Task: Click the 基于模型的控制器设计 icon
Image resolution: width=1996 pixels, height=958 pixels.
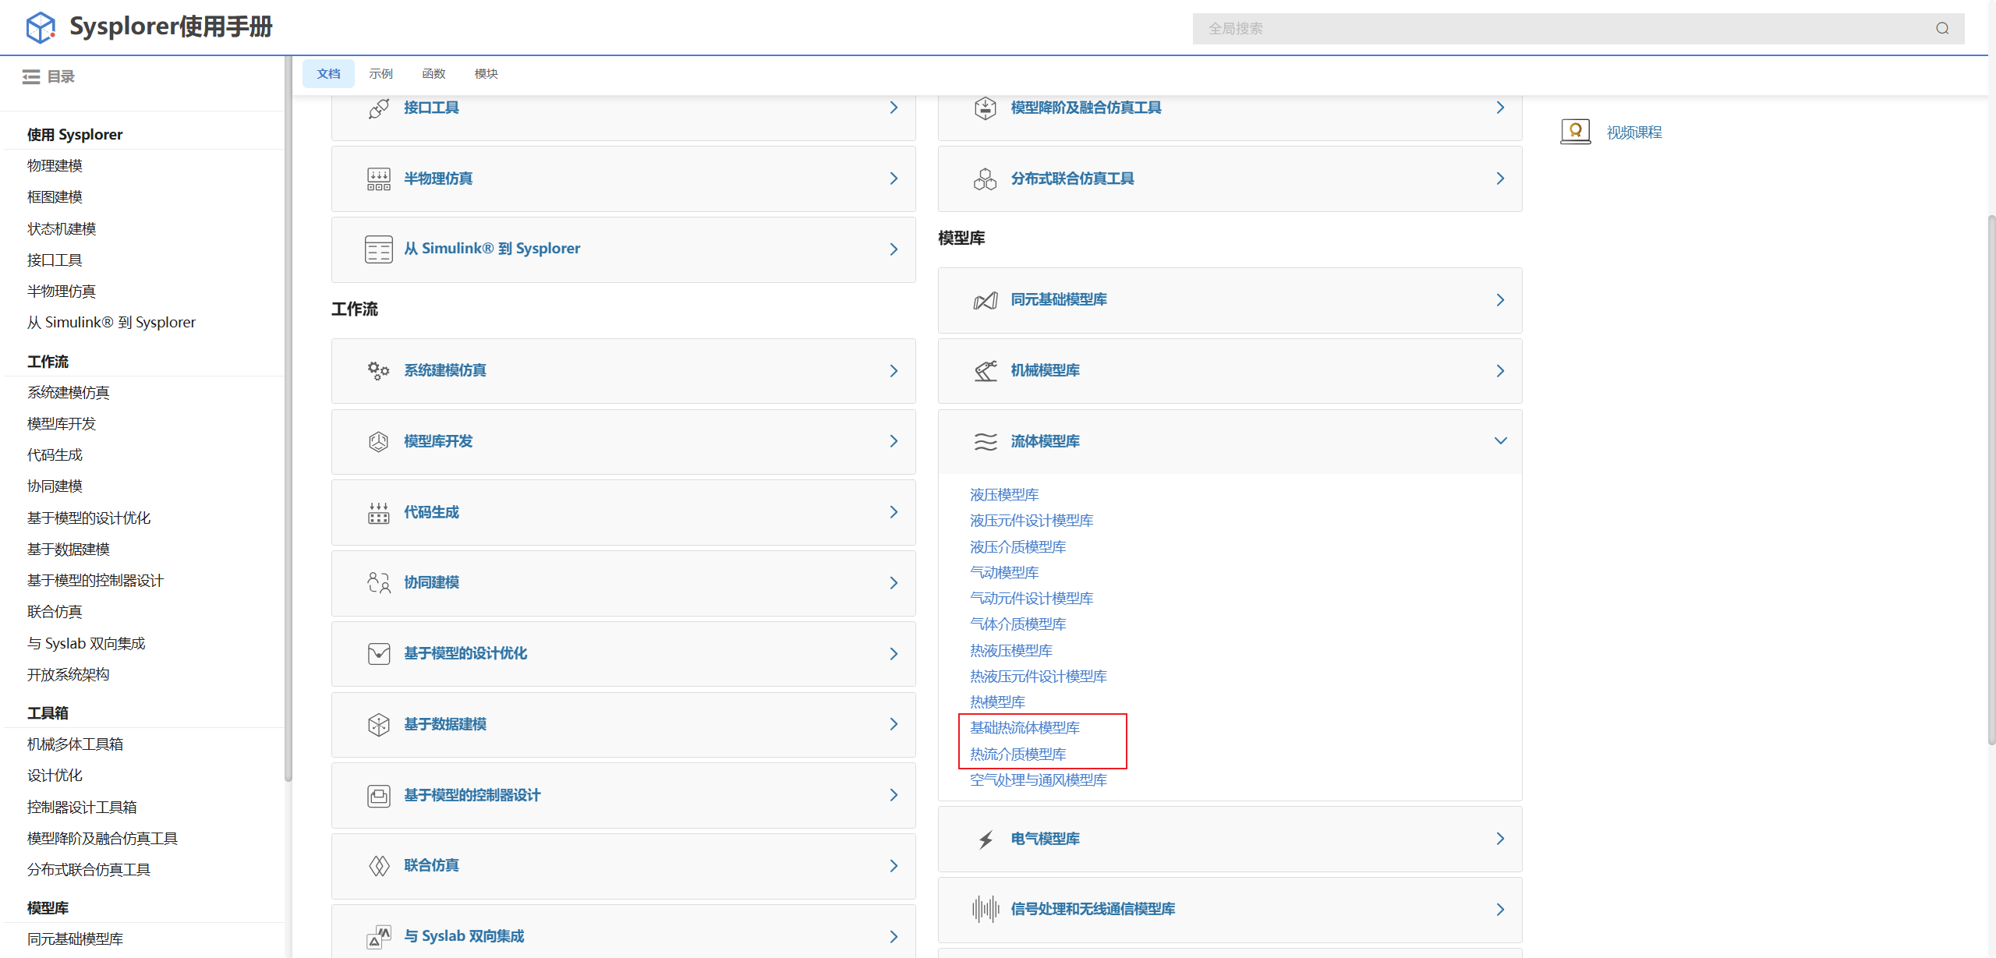Action: pos(379,796)
